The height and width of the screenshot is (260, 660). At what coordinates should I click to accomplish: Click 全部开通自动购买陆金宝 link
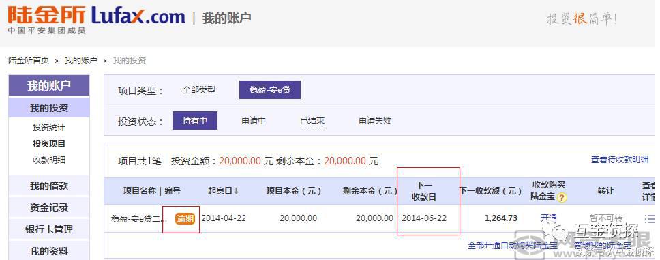click(x=512, y=245)
